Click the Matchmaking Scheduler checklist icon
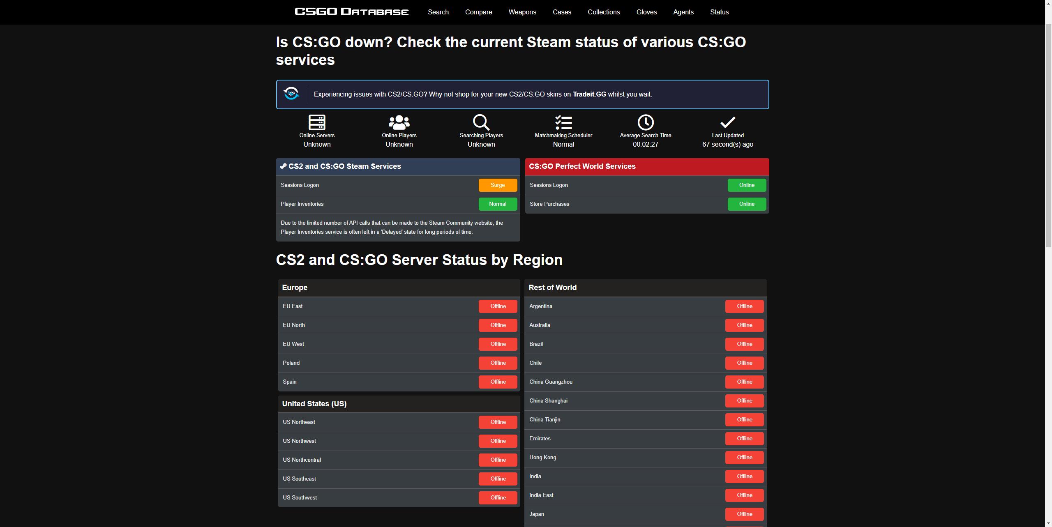The width and height of the screenshot is (1052, 527). coord(563,122)
